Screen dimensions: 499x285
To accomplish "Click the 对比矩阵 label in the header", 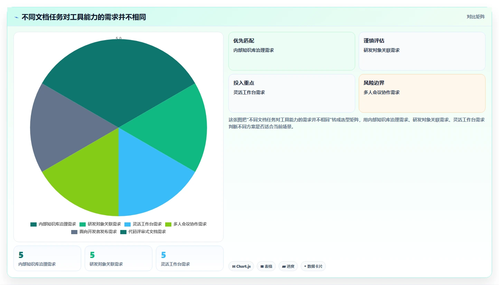I will pyautogui.click(x=476, y=17).
